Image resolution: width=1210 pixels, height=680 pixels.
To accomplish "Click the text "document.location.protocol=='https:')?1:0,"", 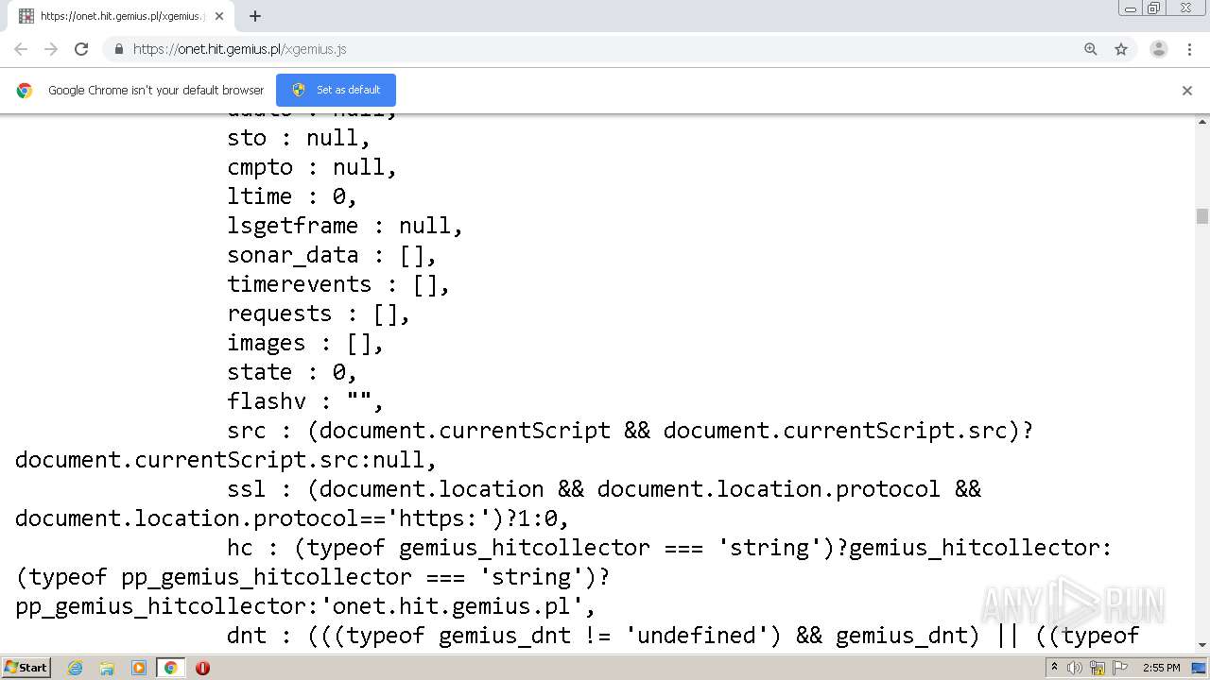I will pyautogui.click(x=292, y=518).
